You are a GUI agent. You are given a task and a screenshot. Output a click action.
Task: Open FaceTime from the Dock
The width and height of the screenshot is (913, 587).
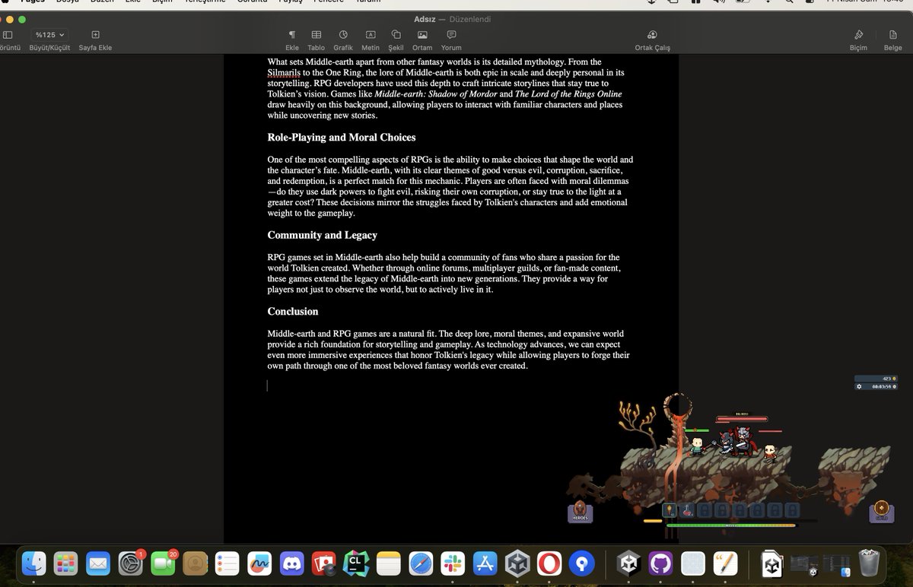point(163,563)
